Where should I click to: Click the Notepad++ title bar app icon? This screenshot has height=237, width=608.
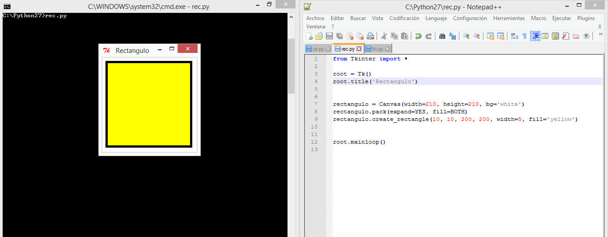[308, 7]
